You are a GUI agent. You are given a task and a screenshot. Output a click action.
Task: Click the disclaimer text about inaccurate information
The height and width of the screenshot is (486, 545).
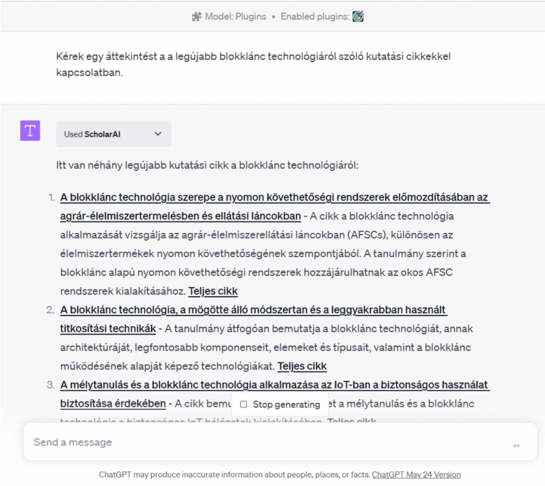click(x=235, y=474)
